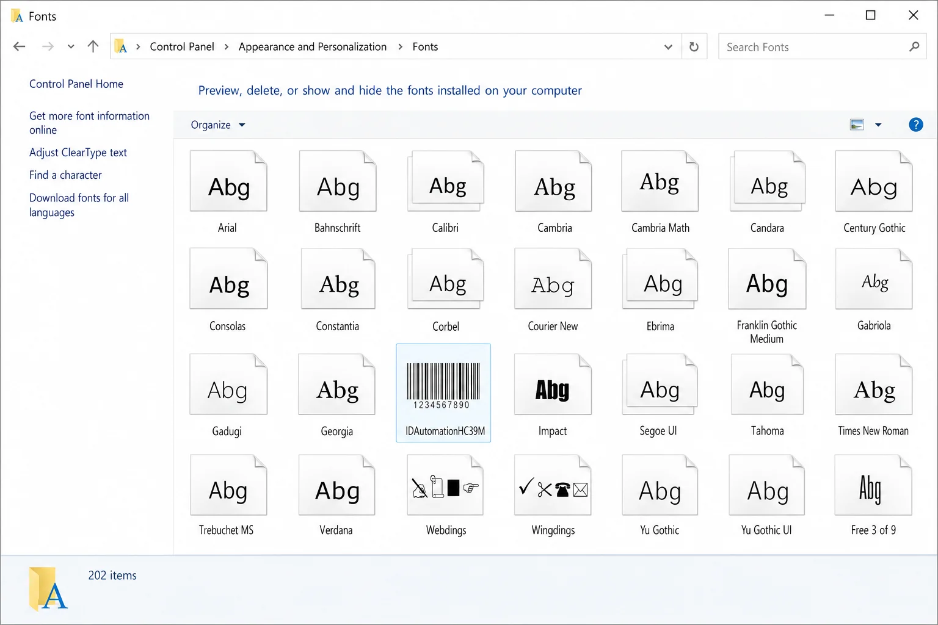Select the Cambria Math font icon
The height and width of the screenshot is (625, 938).
[x=660, y=181]
